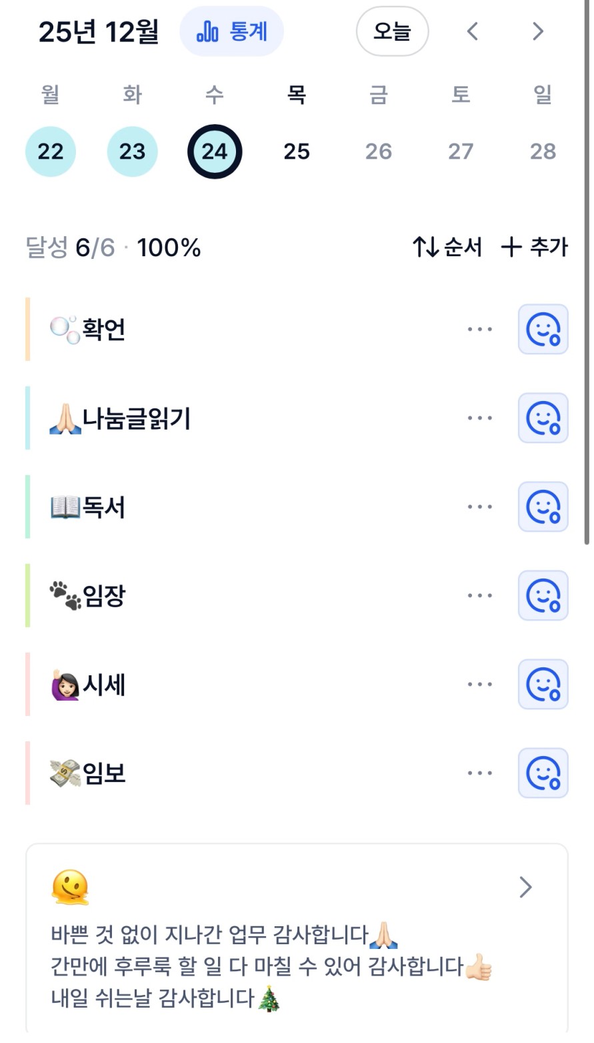The image size is (594, 1043).
Task: Open the three-dot menu for 시세
Action: (x=480, y=684)
